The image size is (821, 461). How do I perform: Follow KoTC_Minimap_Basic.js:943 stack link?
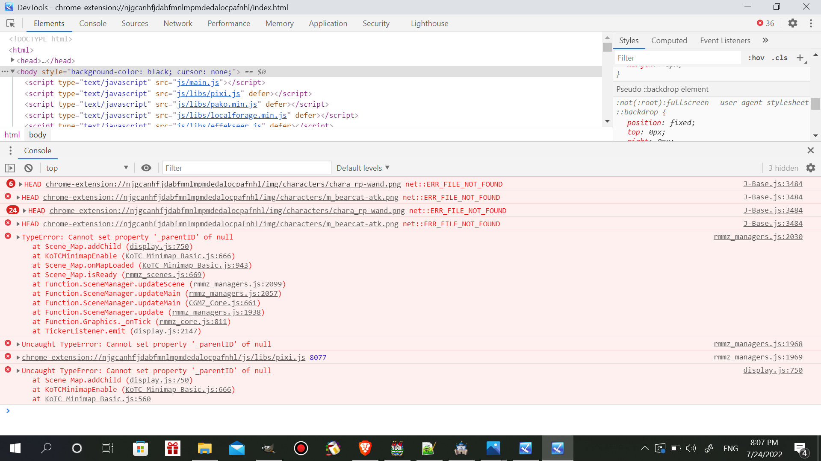(x=195, y=265)
